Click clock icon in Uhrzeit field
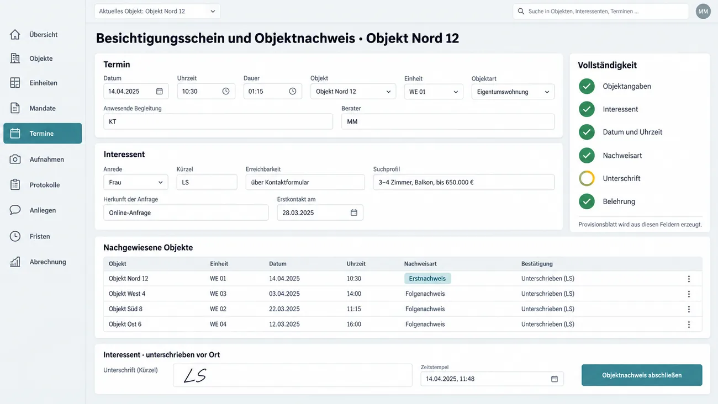The height and width of the screenshot is (404, 718). [x=226, y=91]
